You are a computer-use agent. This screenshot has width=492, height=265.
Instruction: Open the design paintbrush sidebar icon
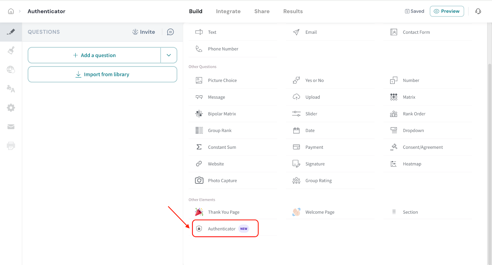coord(11,51)
